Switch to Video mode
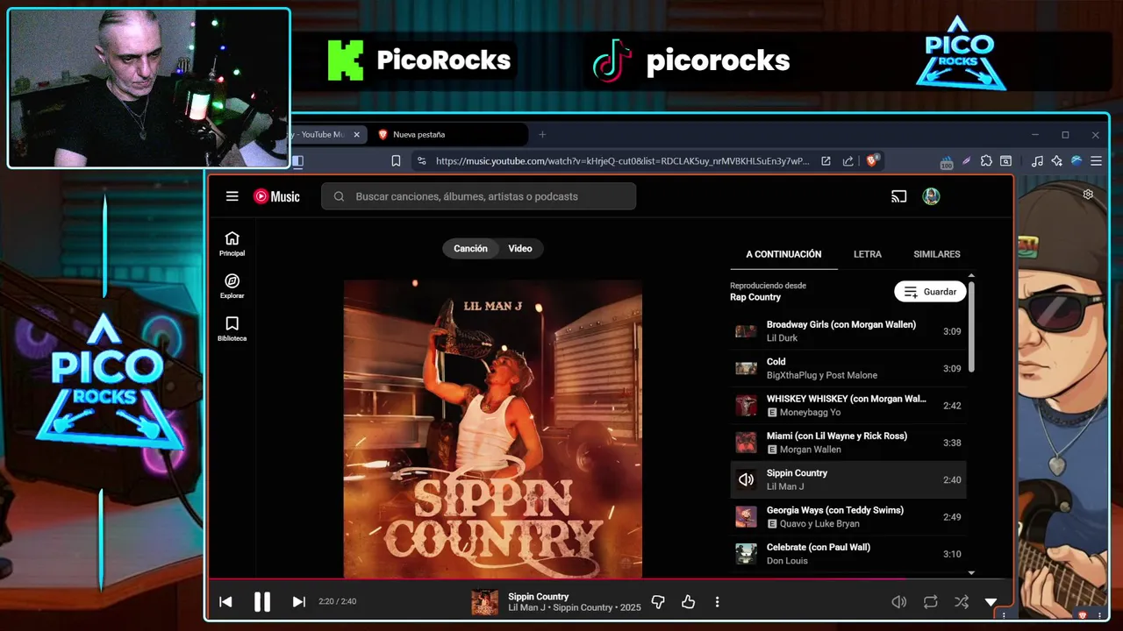 coord(520,249)
